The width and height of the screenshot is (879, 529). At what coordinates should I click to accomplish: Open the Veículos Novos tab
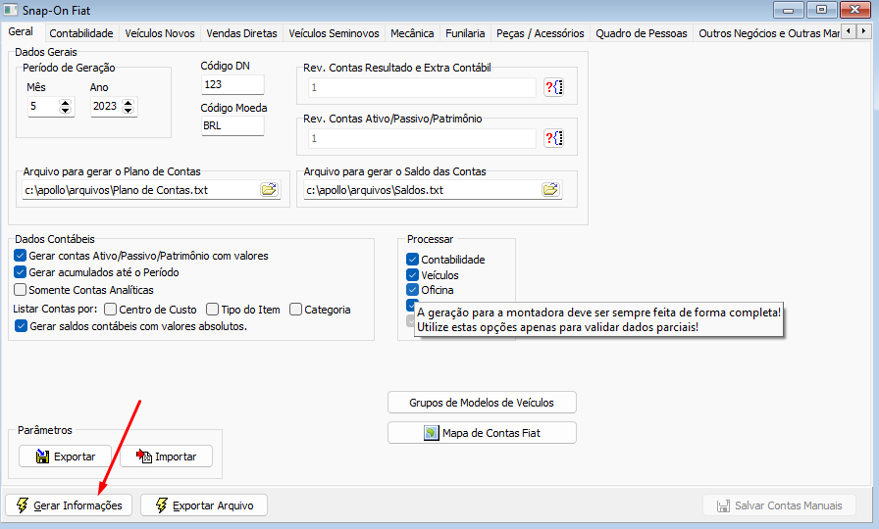click(x=160, y=33)
